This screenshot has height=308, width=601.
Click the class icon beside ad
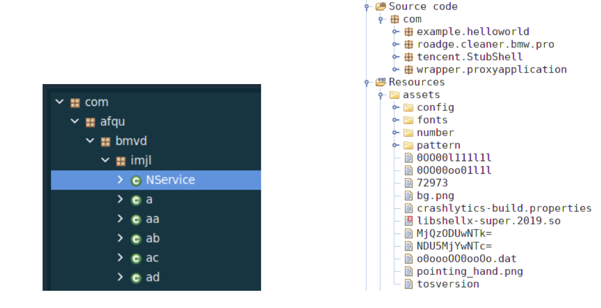click(x=136, y=278)
